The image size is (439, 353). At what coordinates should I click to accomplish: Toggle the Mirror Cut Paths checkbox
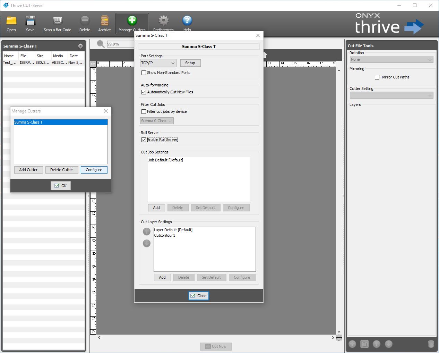pyautogui.click(x=377, y=77)
